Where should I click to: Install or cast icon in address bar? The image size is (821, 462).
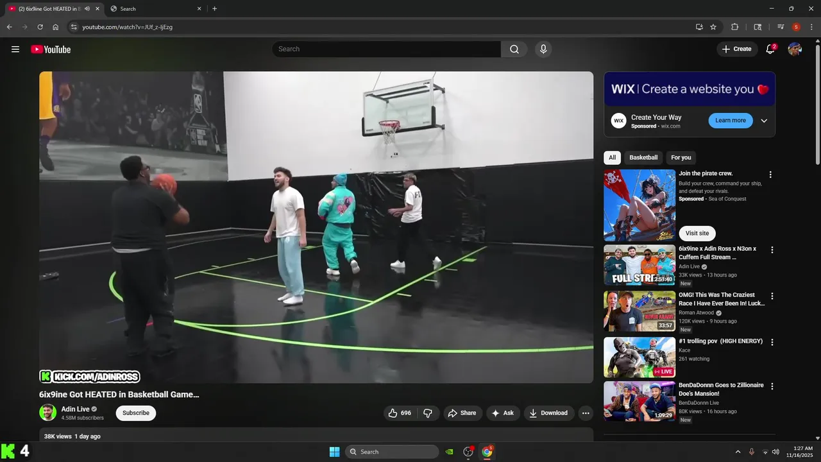point(699,27)
